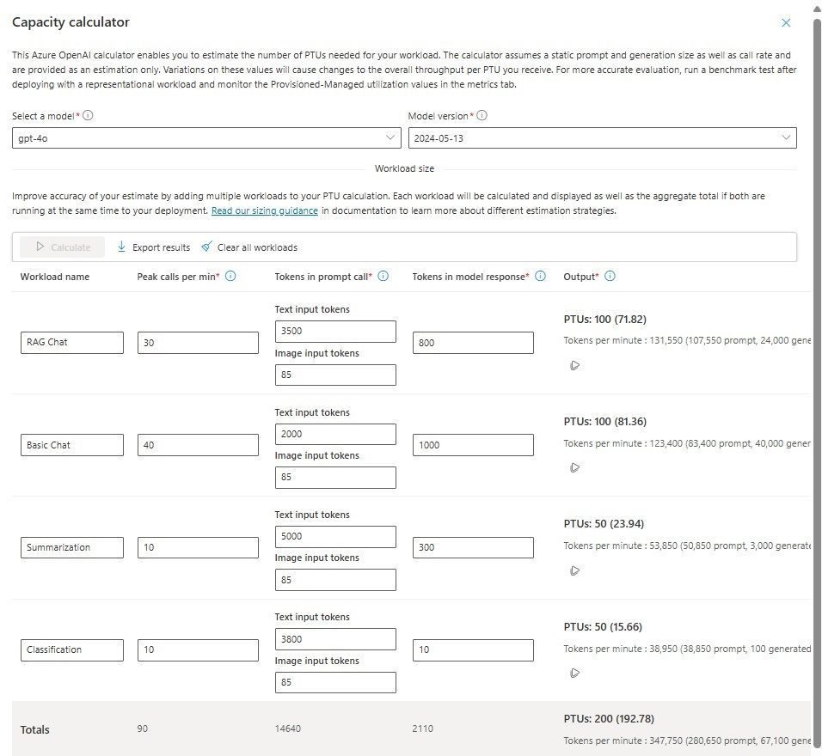The image size is (822, 756).
Task: Click the Classification workload play icon
Action: click(574, 673)
